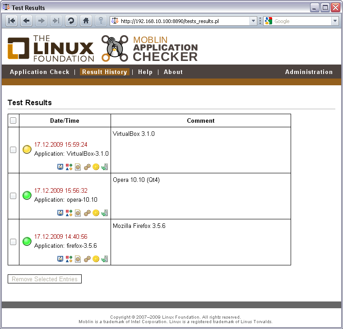Open the address bar URL history dropdown
Screen dimensions: 343x329
coord(253,21)
